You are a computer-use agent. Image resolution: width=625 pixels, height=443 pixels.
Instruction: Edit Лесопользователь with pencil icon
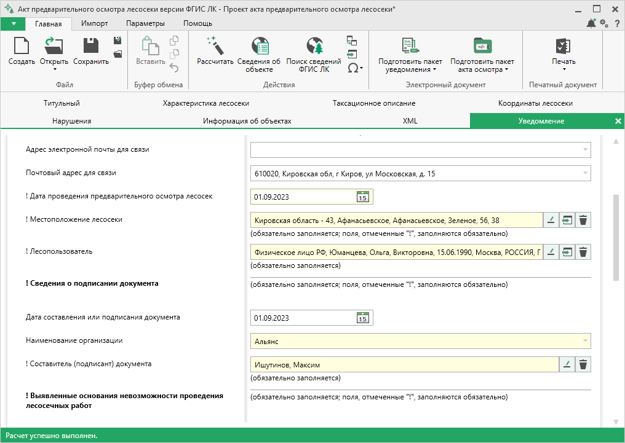(551, 252)
